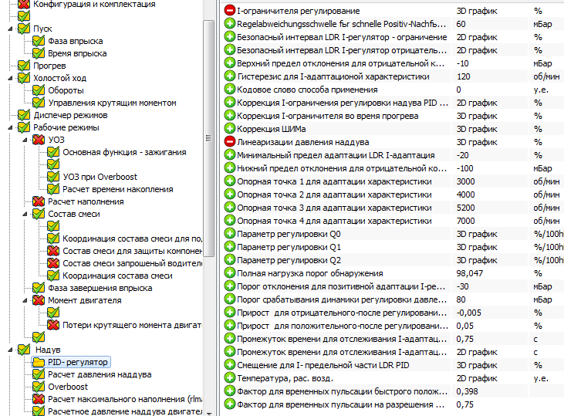
Task: Select the Опорная точка 3 parameter row
Action: coord(338,208)
